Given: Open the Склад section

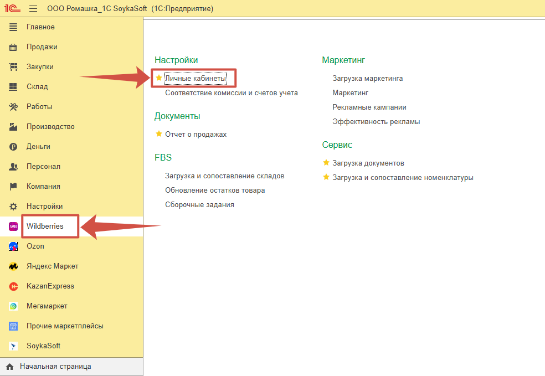Looking at the screenshot, I should click(x=37, y=87).
